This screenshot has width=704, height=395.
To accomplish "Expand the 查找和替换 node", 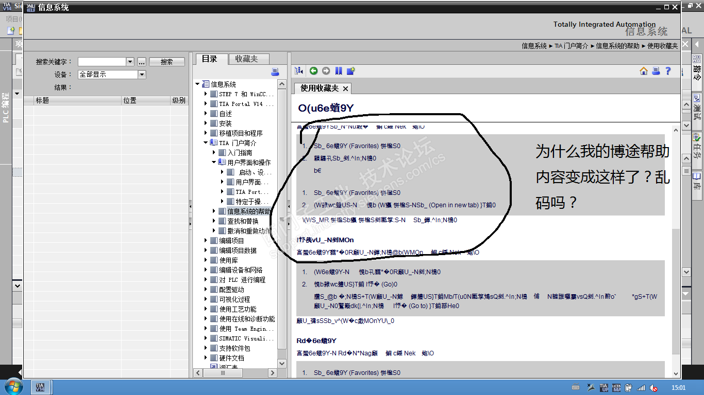I will 214,221.
